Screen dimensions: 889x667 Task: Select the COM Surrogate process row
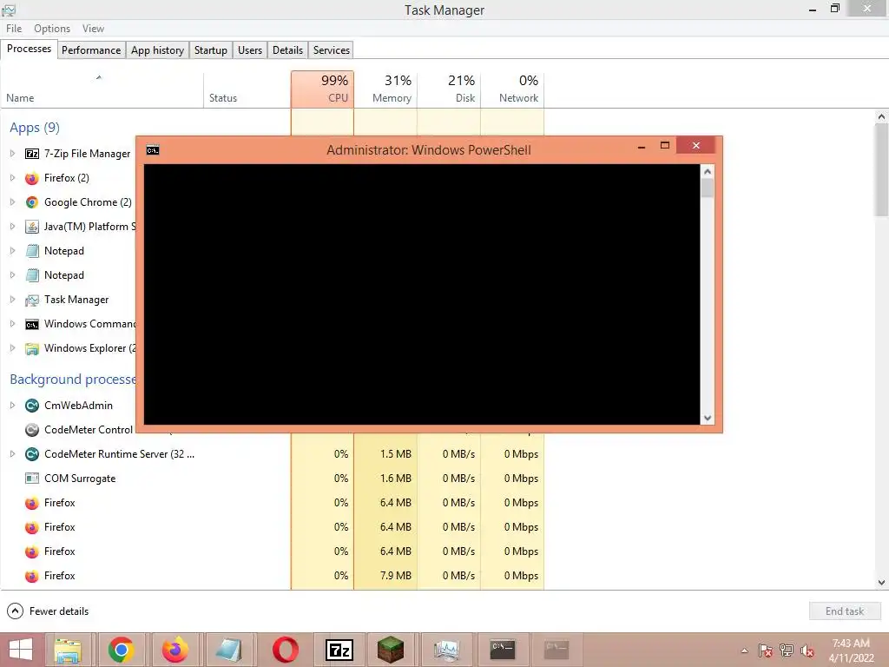pyautogui.click(x=272, y=479)
